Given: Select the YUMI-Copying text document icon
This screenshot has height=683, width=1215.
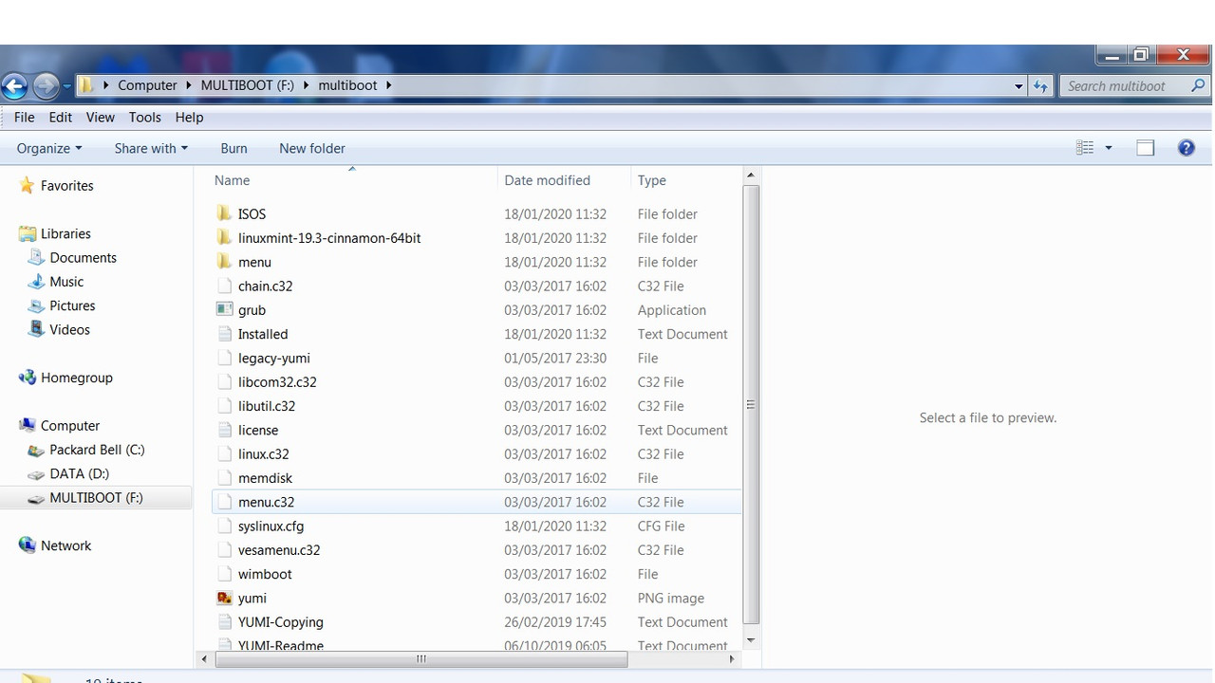Looking at the screenshot, I should point(224,622).
